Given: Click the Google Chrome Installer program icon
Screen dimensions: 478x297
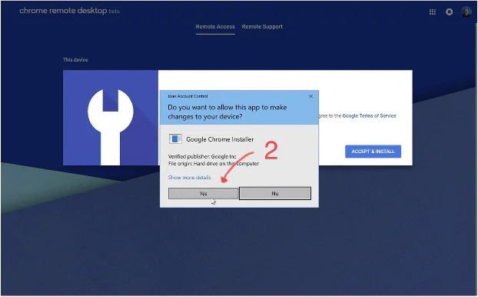Looking at the screenshot, I should [x=175, y=139].
